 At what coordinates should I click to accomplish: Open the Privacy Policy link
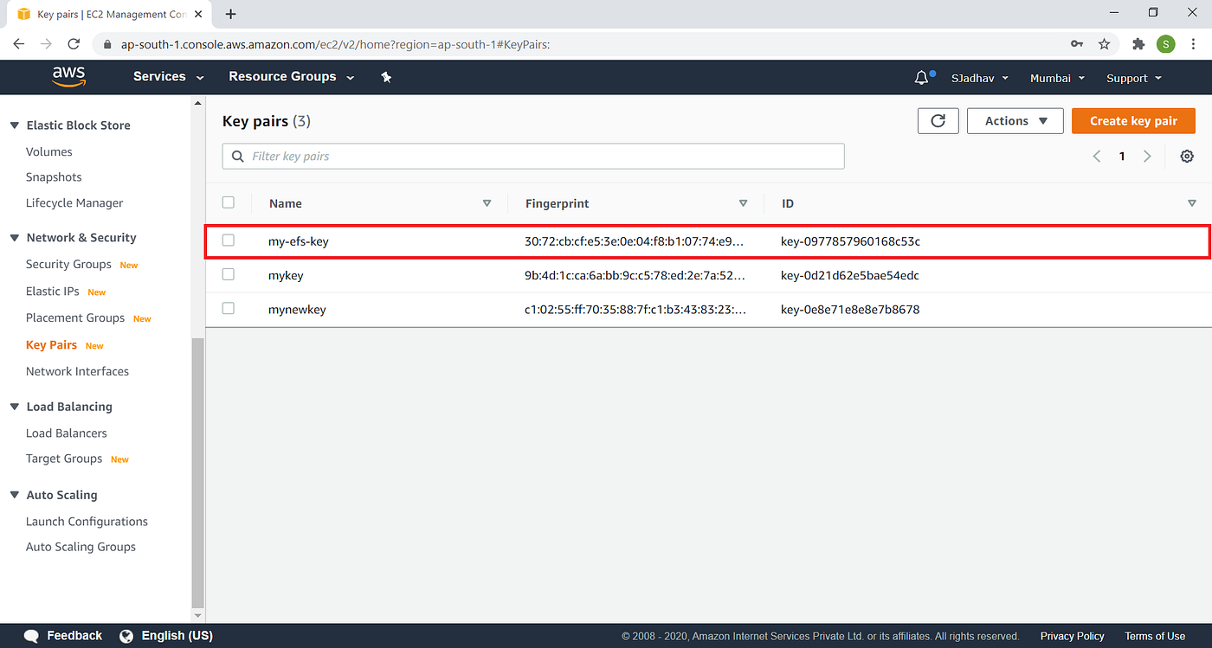[x=1072, y=635]
